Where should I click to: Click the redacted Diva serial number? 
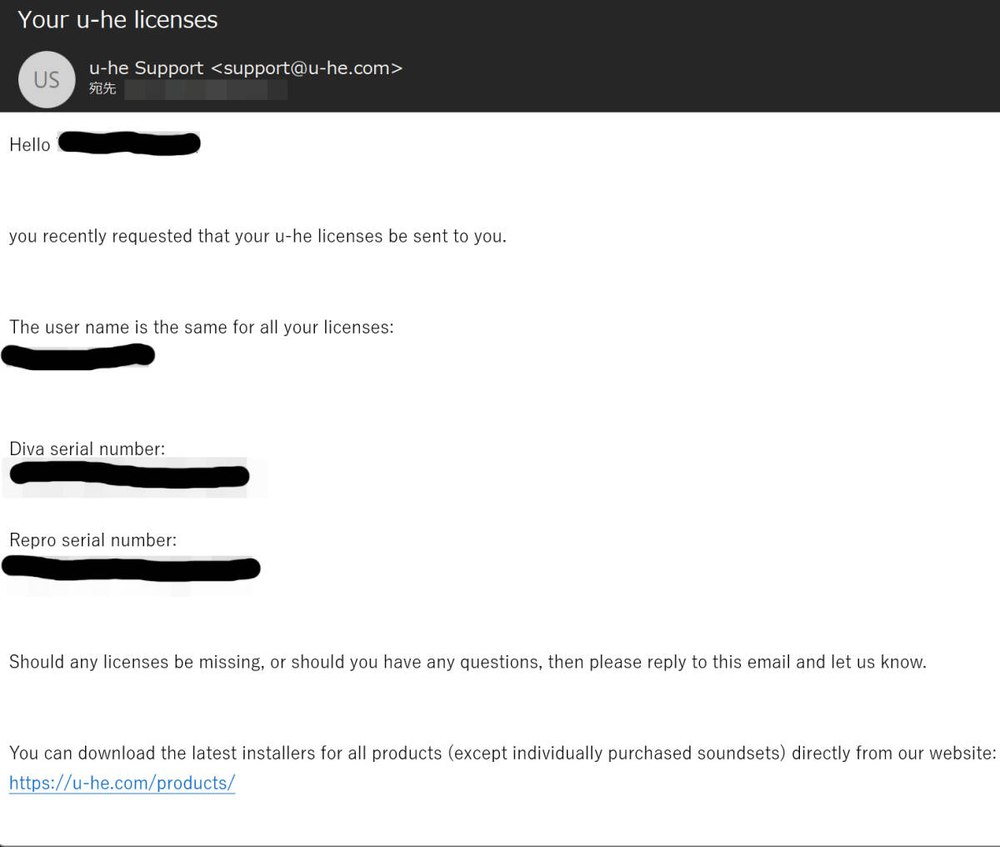129,476
